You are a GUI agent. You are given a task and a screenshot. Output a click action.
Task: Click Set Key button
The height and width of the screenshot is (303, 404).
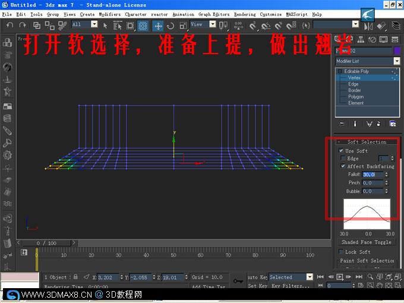pyautogui.click(x=257, y=286)
